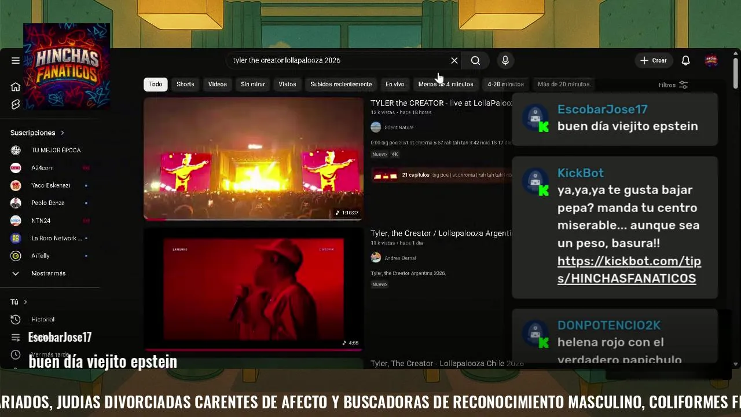Go to YouTube Home icon
741x417 pixels.
(x=16, y=87)
